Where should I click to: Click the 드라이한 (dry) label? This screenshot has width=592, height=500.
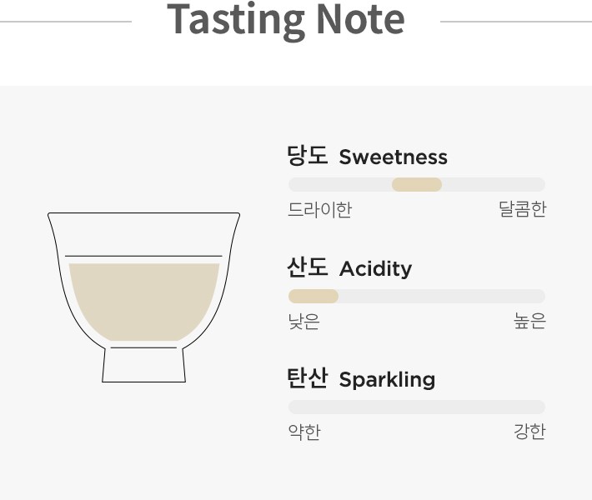320,209
